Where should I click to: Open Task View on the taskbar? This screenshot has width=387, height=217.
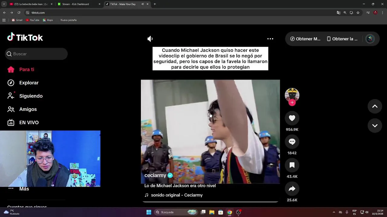pos(203,212)
